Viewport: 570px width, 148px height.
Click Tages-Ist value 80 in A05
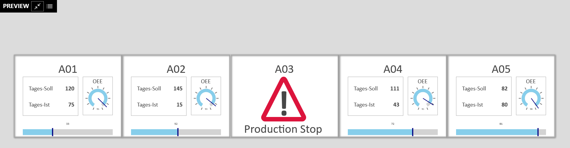click(x=504, y=105)
